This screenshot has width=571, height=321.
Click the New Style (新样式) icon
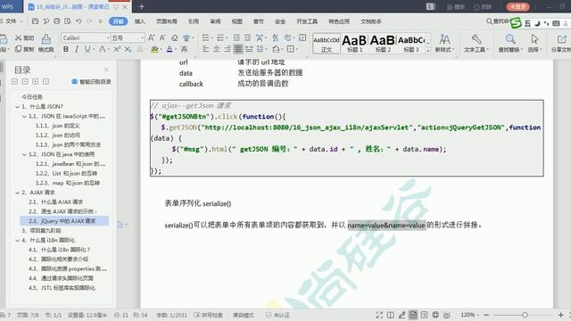point(444,44)
